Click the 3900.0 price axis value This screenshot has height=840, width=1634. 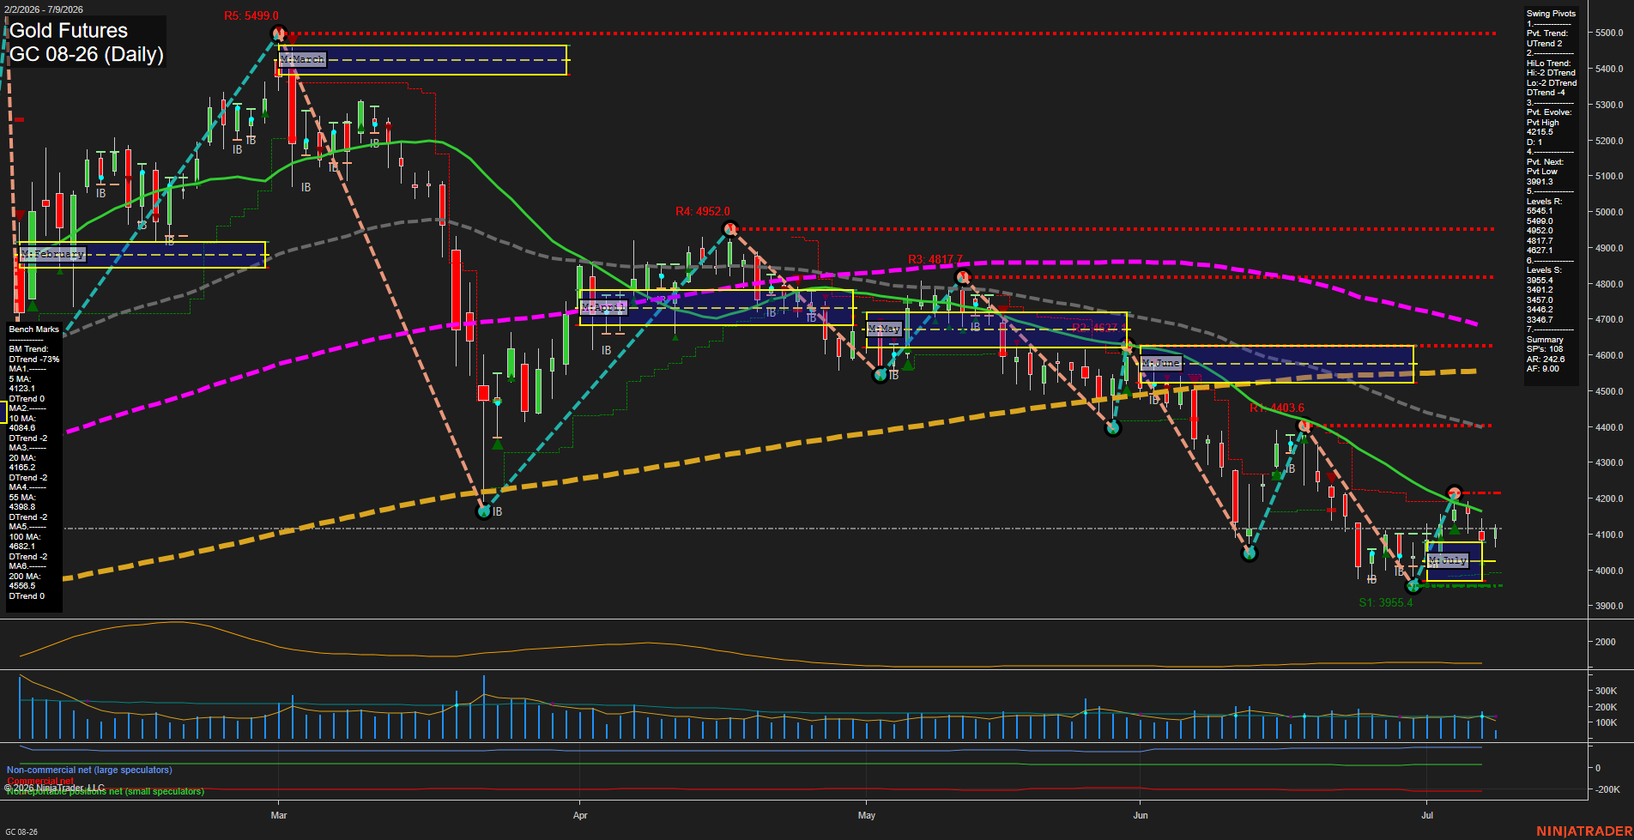[x=1608, y=606]
